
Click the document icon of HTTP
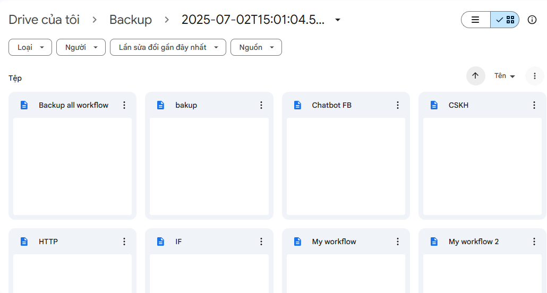[x=24, y=242]
